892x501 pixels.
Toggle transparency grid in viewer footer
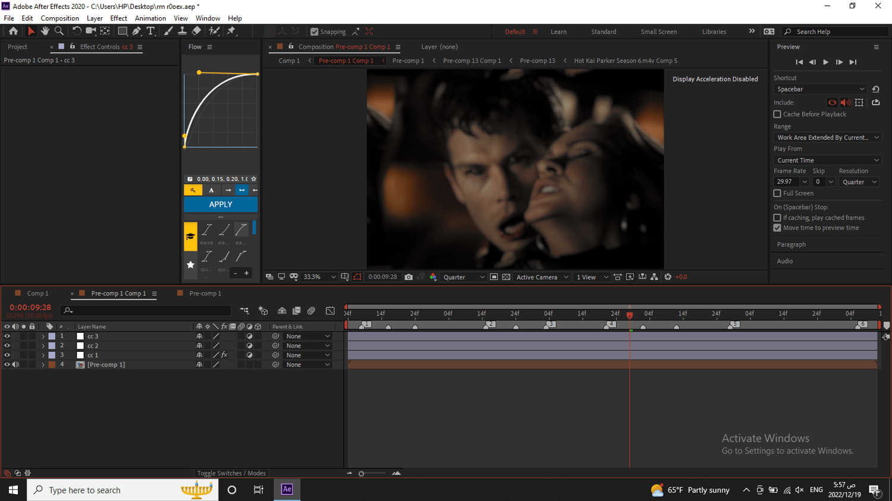[506, 277]
